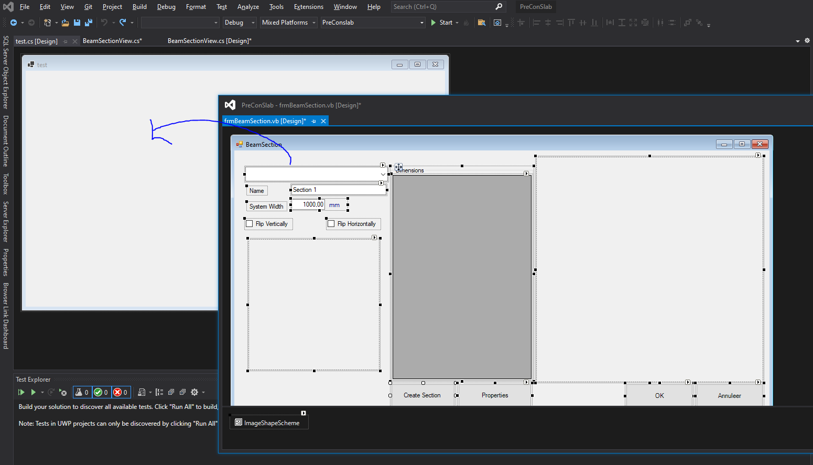Click the Collapse All tests icon
Viewport: 813px width, 465px height.
pos(182,392)
